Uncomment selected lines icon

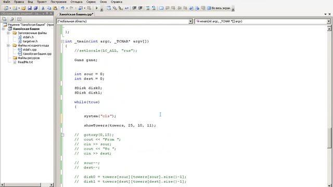tap(153, 8)
